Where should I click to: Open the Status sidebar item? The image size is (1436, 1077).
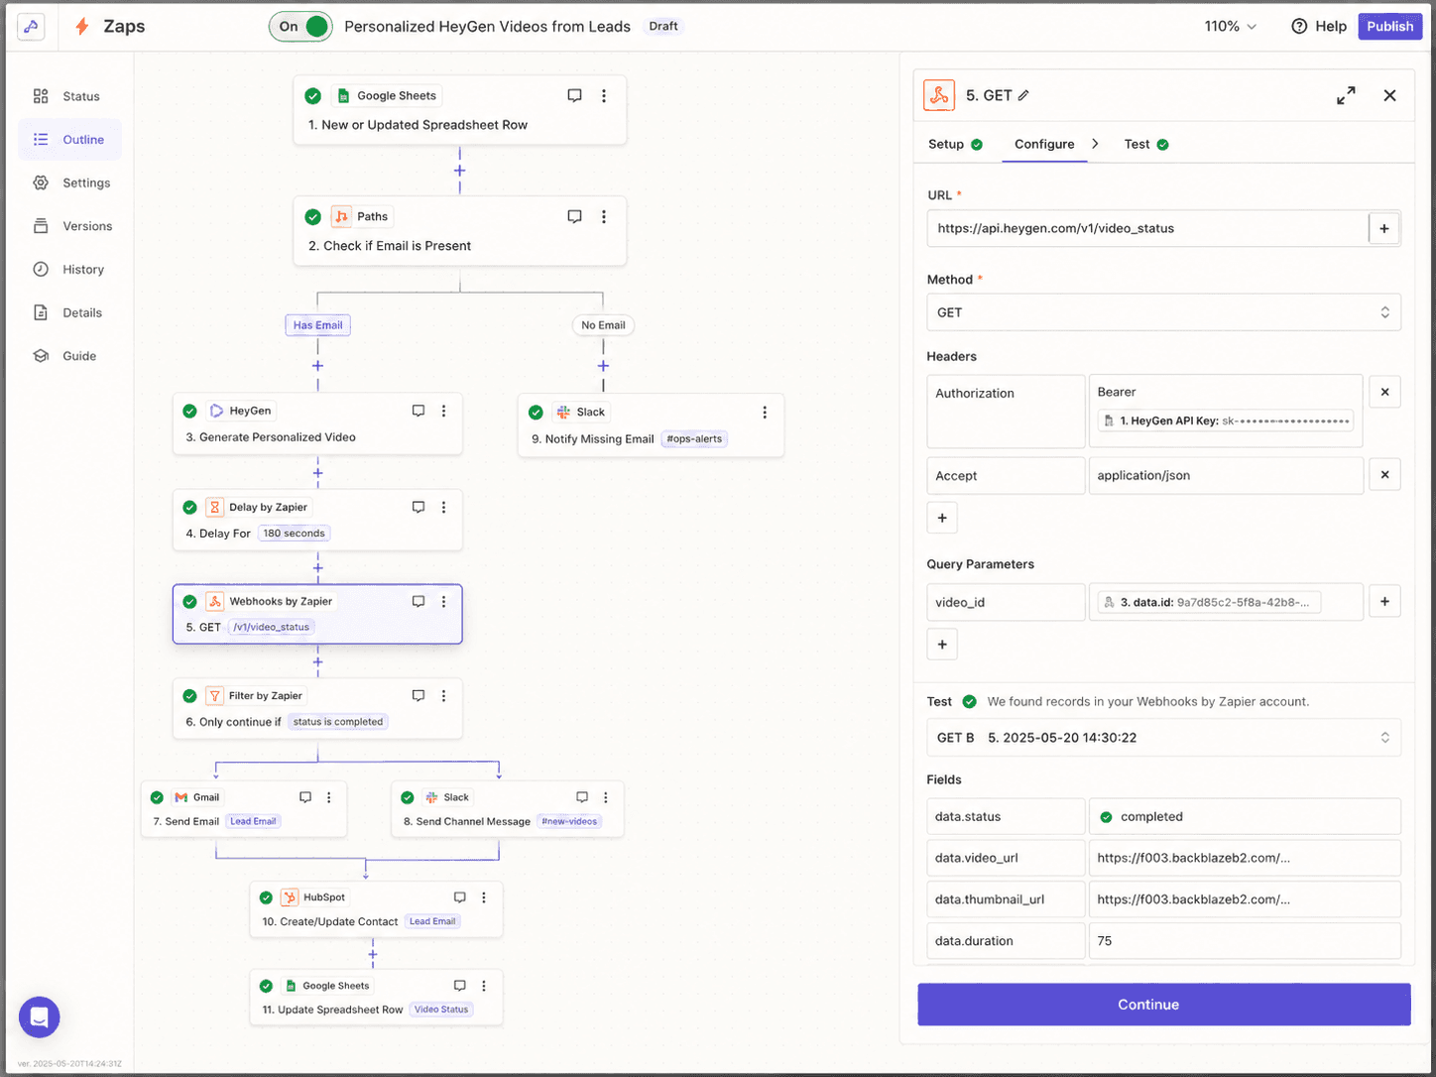(x=67, y=96)
